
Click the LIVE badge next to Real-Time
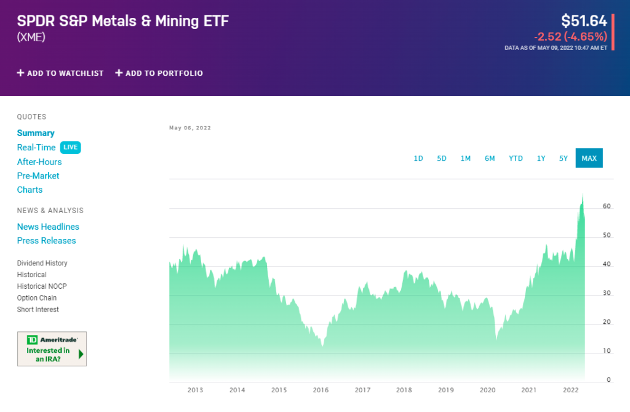(x=70, y=147)
